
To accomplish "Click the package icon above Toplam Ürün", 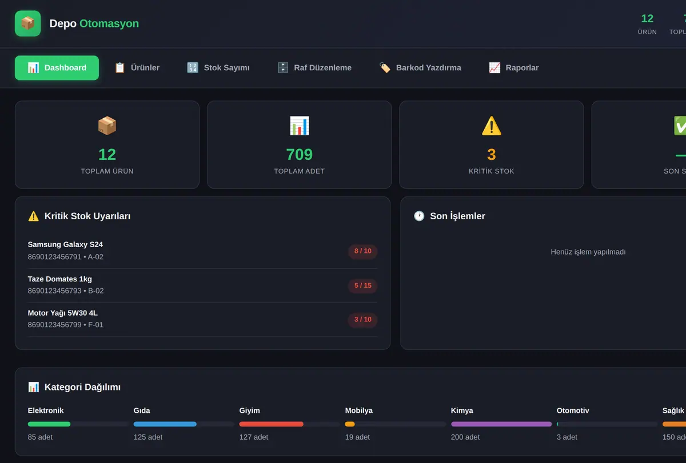I will coord(107,126).
